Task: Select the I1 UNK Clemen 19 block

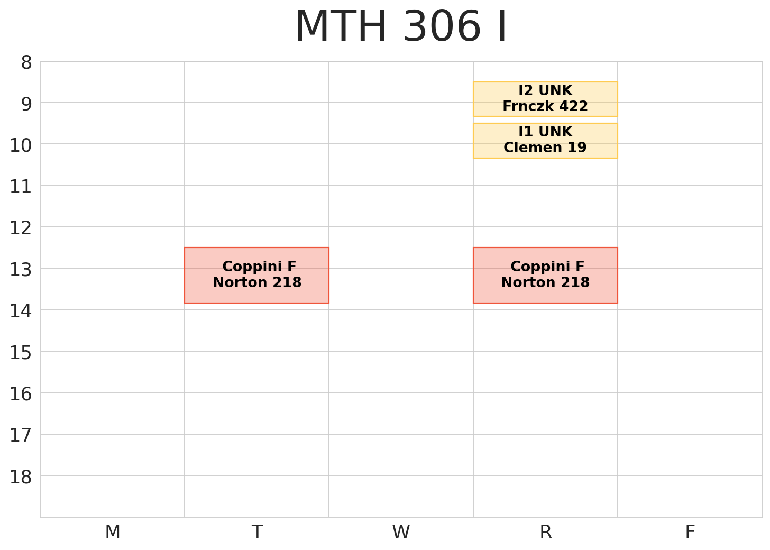Action: [545, 140]
